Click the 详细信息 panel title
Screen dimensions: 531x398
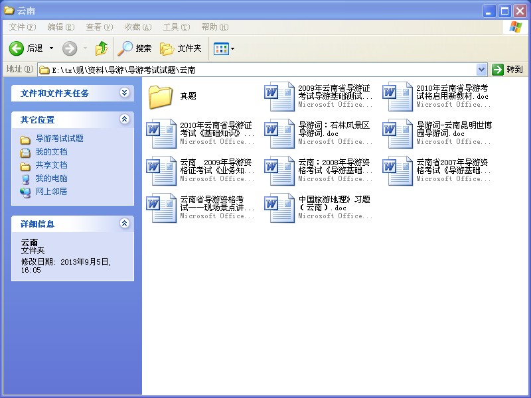(x=37, y=224)
